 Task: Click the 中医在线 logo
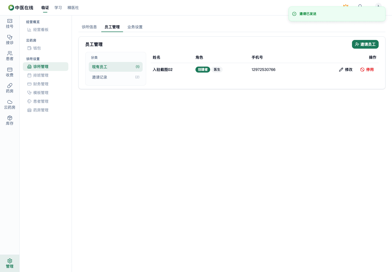[x=21, y=8]
